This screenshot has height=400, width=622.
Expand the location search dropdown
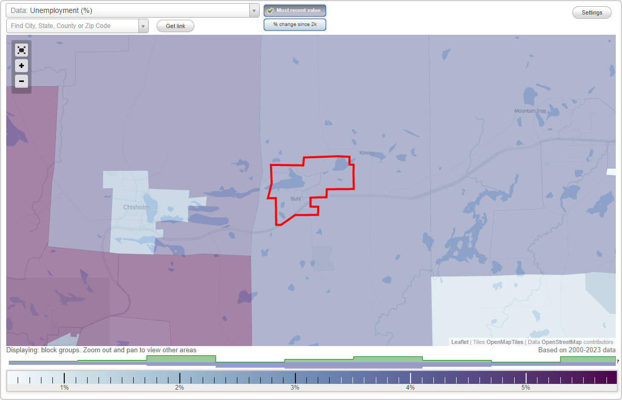tap(144, 25)
